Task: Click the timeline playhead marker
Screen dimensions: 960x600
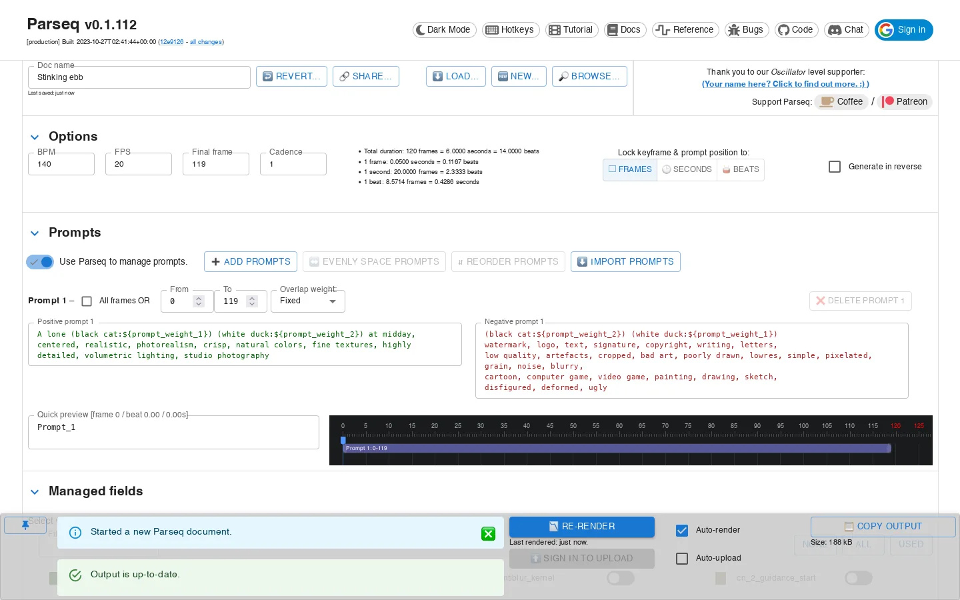Action: [343, 440]
